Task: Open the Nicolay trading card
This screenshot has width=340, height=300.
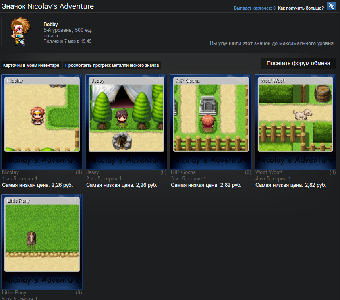Action: (x=42, y=122)
